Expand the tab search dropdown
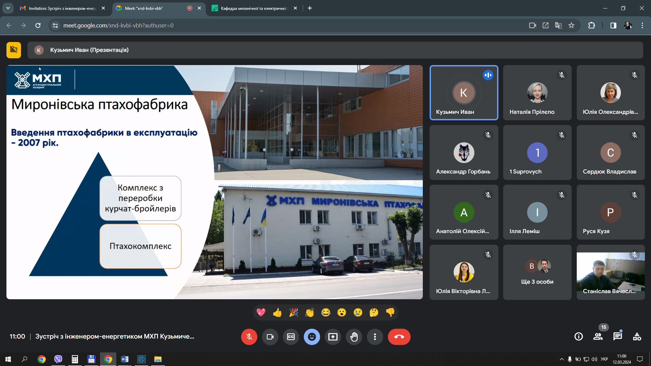The height and width of the screenshot is (366, 651). (8, 8)
